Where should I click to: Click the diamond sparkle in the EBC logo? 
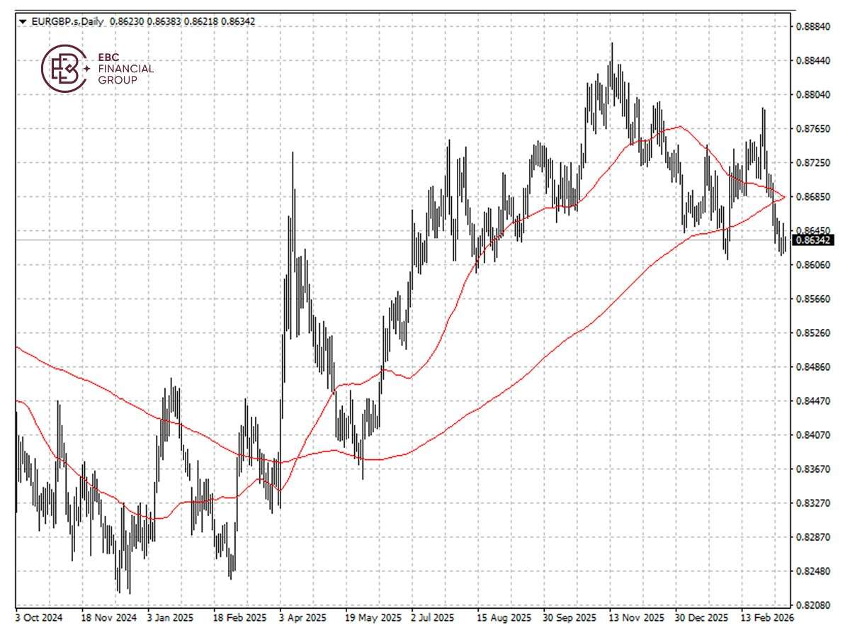[x=86, y=69]
